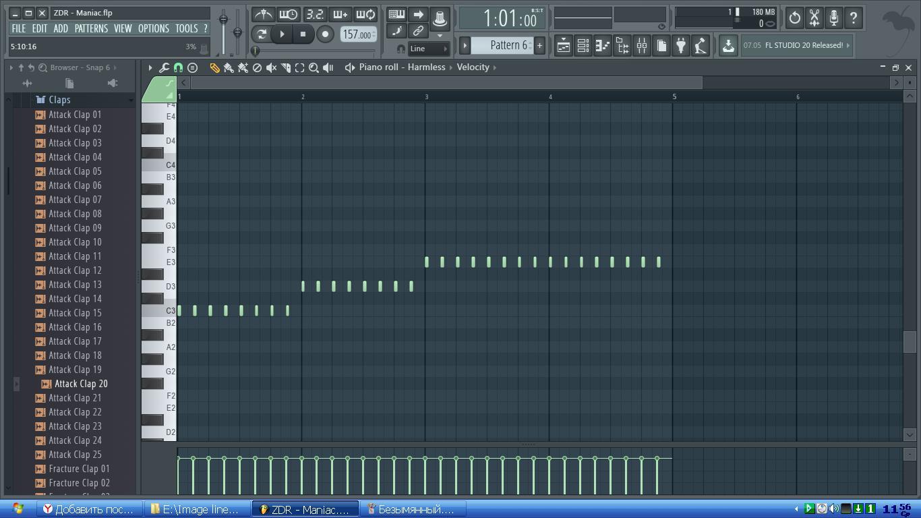
Task: Open piano roll menu arrow
Action: [x=150, y=67]
